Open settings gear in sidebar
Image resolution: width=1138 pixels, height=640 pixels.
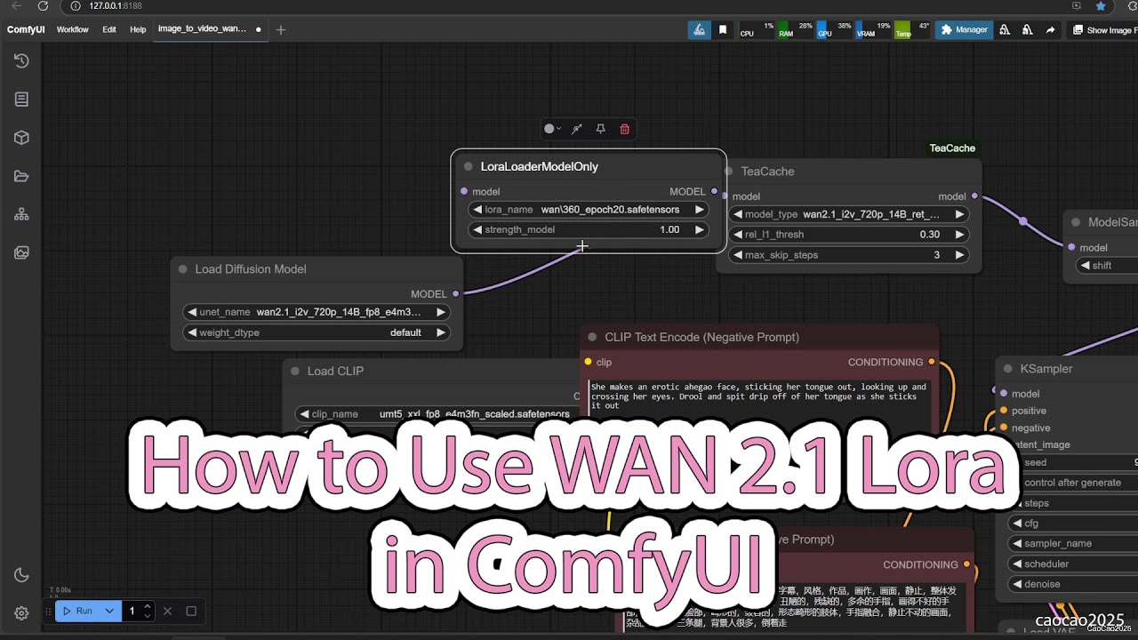[21, 613]
